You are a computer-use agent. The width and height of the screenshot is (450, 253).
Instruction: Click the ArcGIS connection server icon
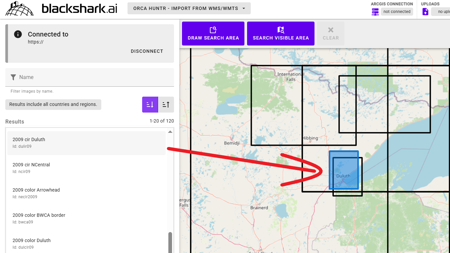pos(375,12)
